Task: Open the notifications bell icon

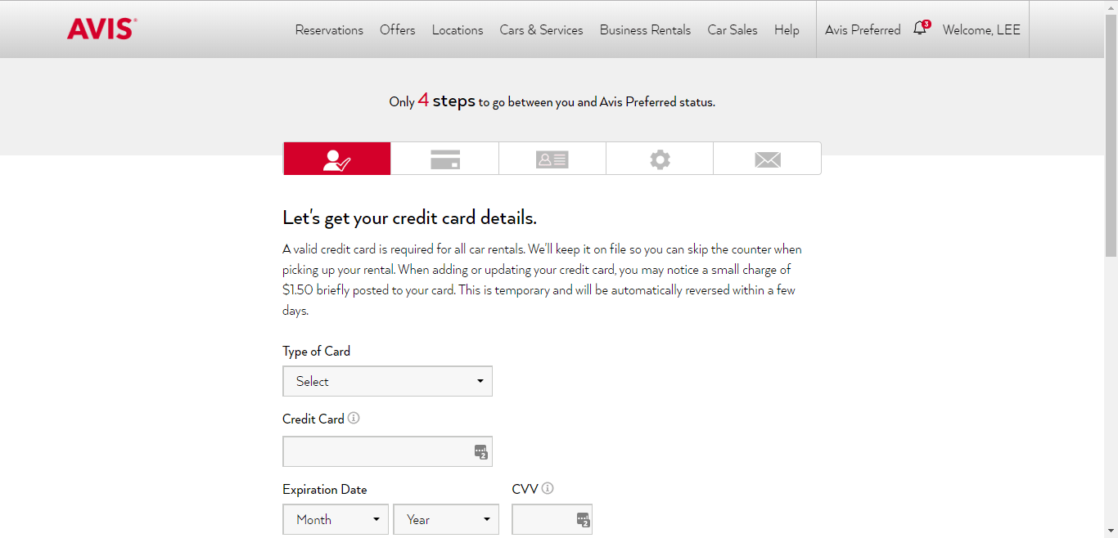Action: click(921, 29)
